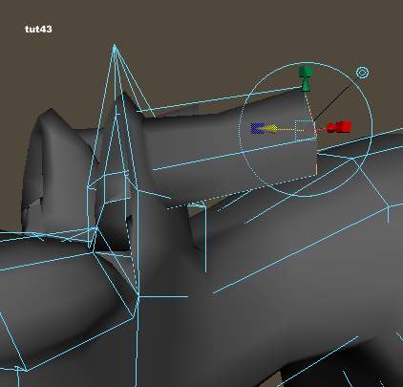
Task: Toggle the small concentric-circle manipulator switch
Action: (x=362, y=73)
